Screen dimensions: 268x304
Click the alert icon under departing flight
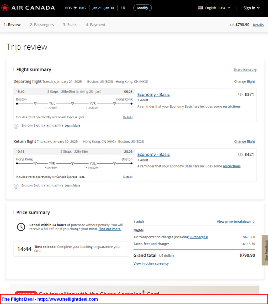point(16,126)
